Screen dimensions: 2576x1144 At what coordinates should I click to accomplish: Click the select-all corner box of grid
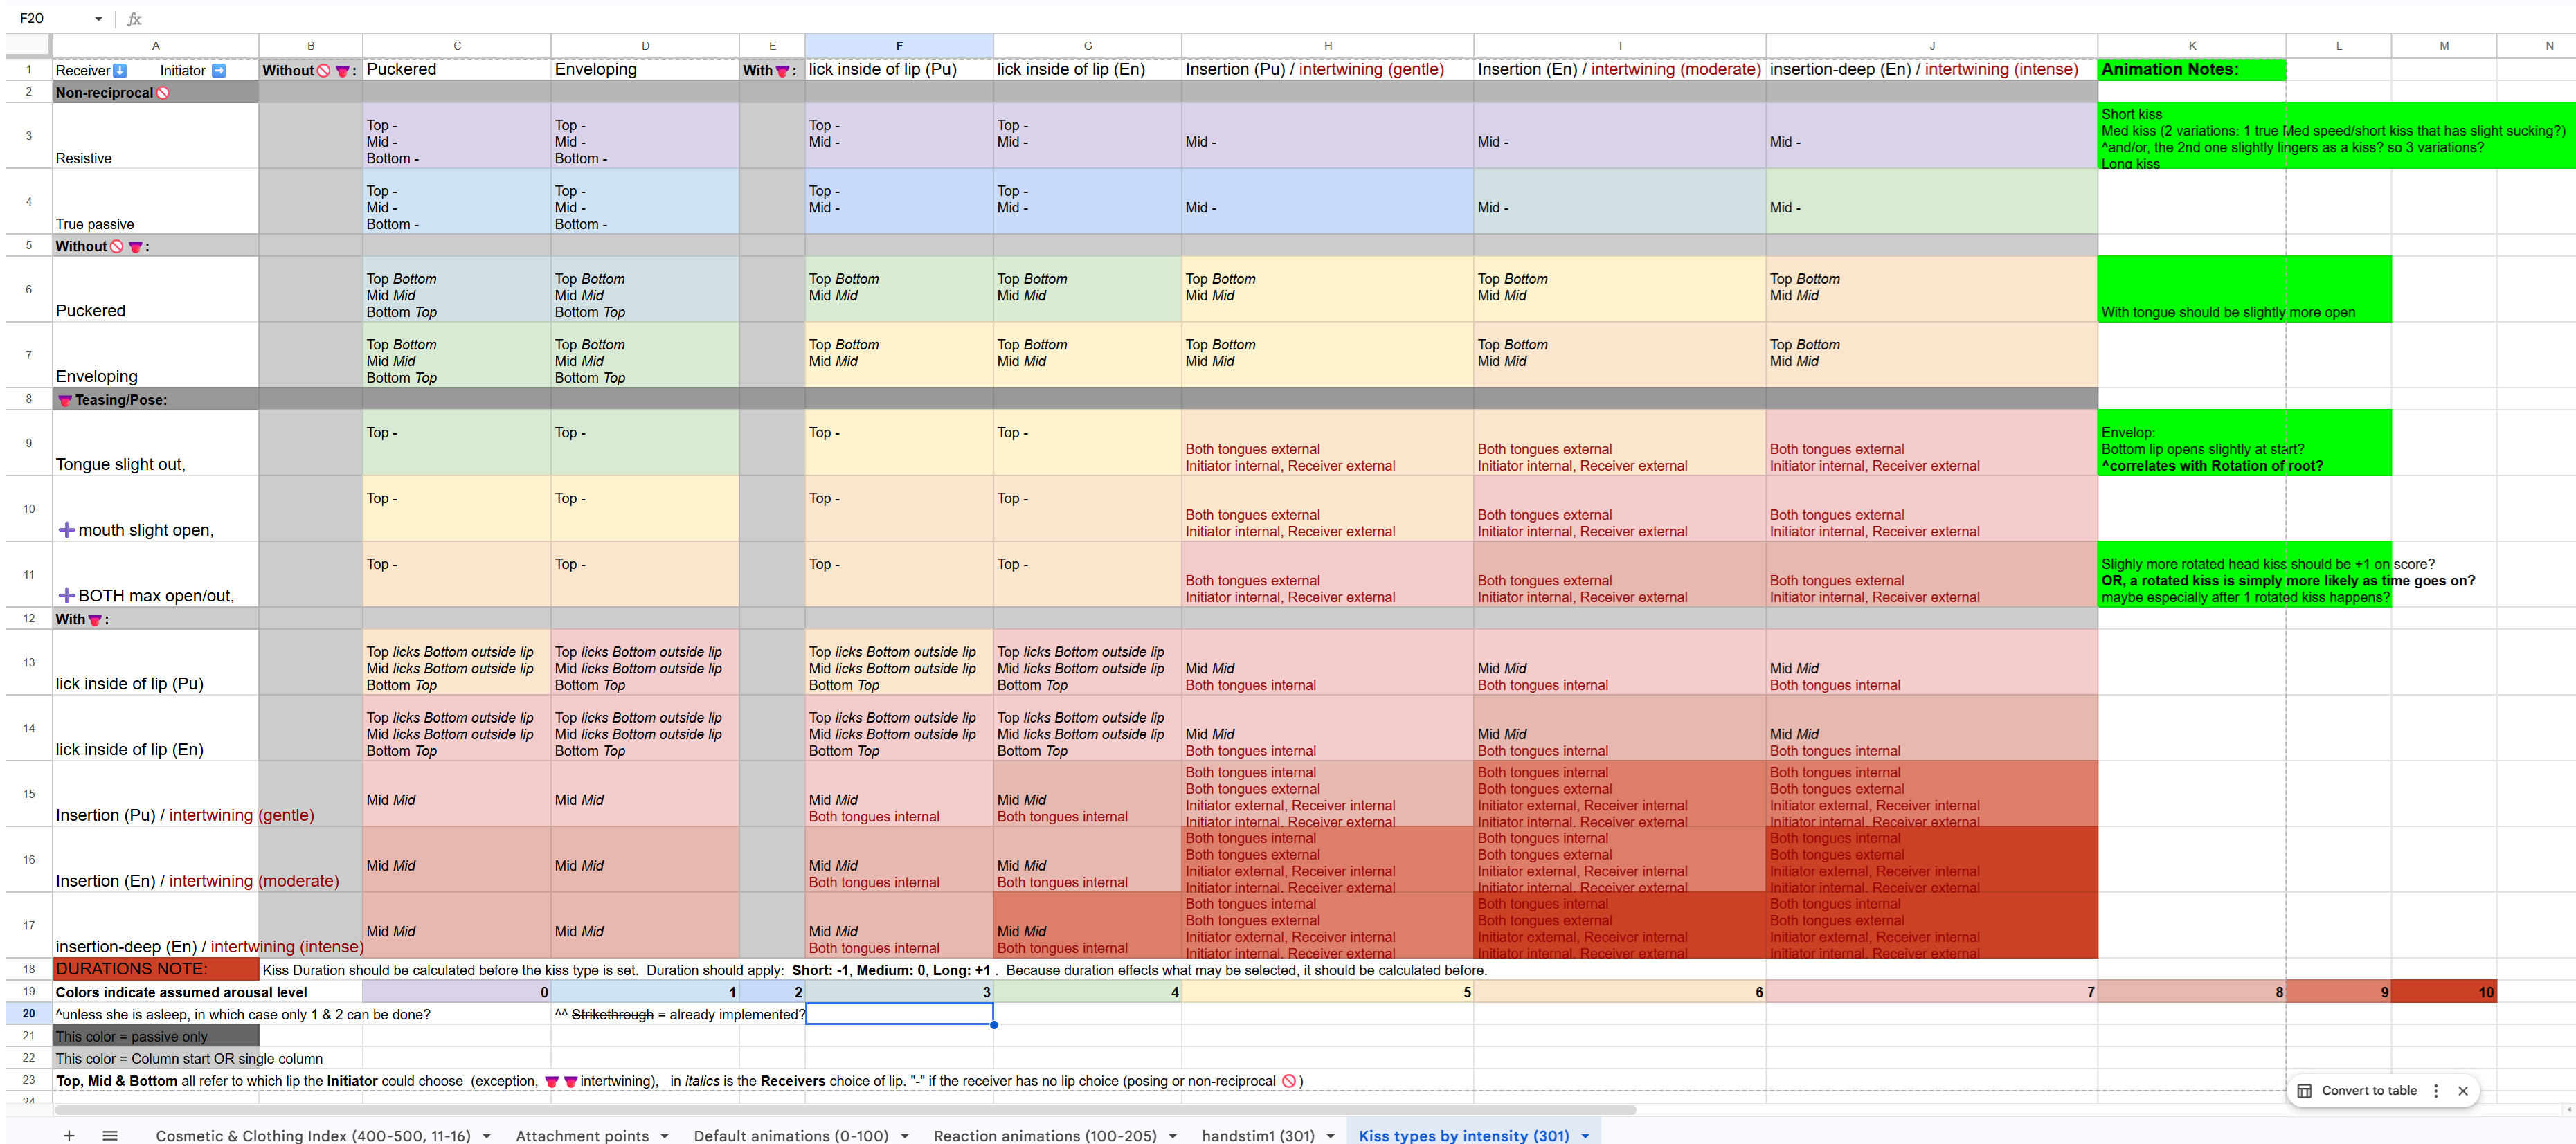click(28, 45)
